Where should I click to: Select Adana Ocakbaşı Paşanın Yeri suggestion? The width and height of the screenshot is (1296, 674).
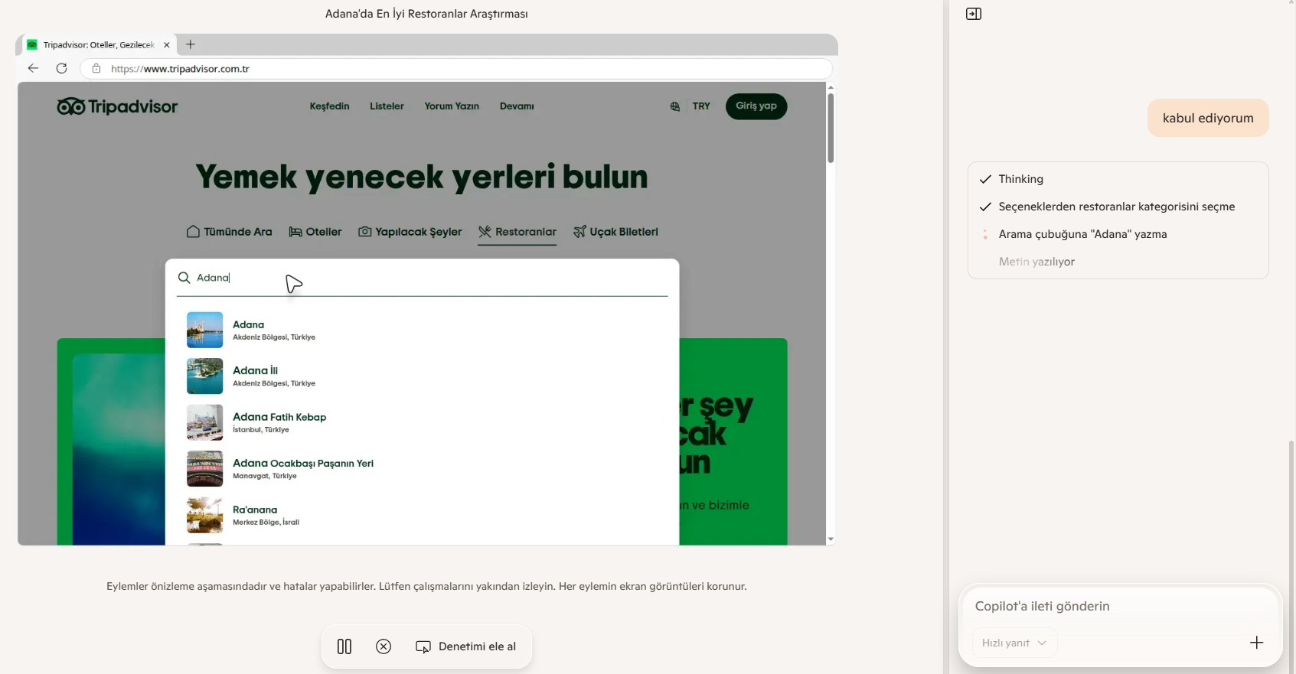[x=422, y=469]
